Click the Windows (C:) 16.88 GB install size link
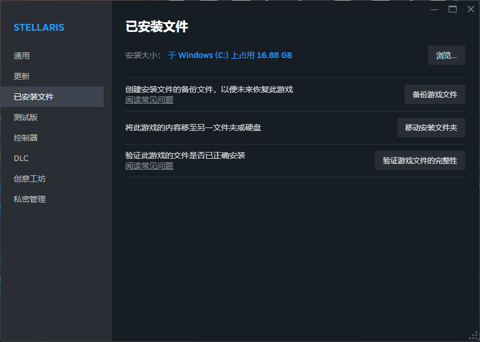This screenshot has width=480, height=342. (230, 55)
